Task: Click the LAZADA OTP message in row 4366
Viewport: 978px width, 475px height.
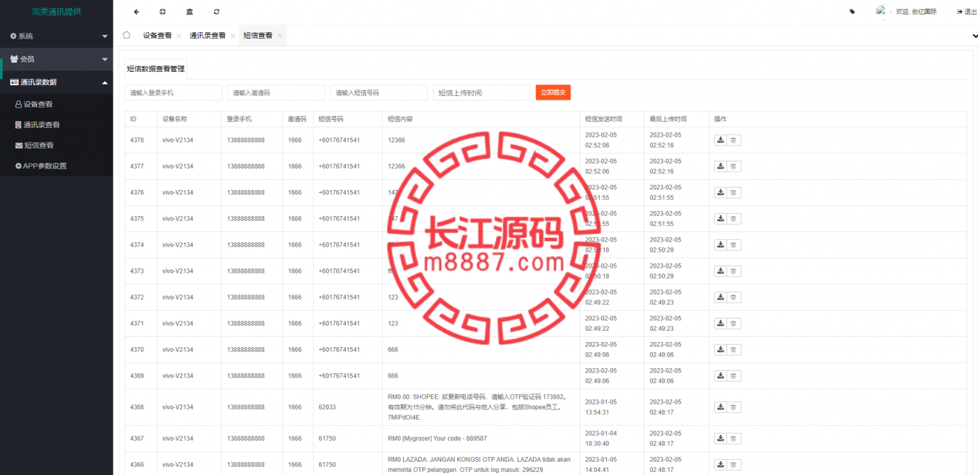Action: [x=479, y=464]
